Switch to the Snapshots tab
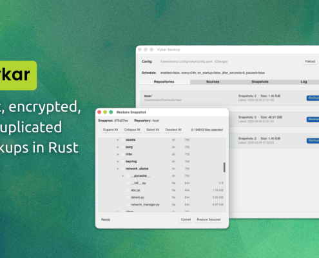 (260, 82)
